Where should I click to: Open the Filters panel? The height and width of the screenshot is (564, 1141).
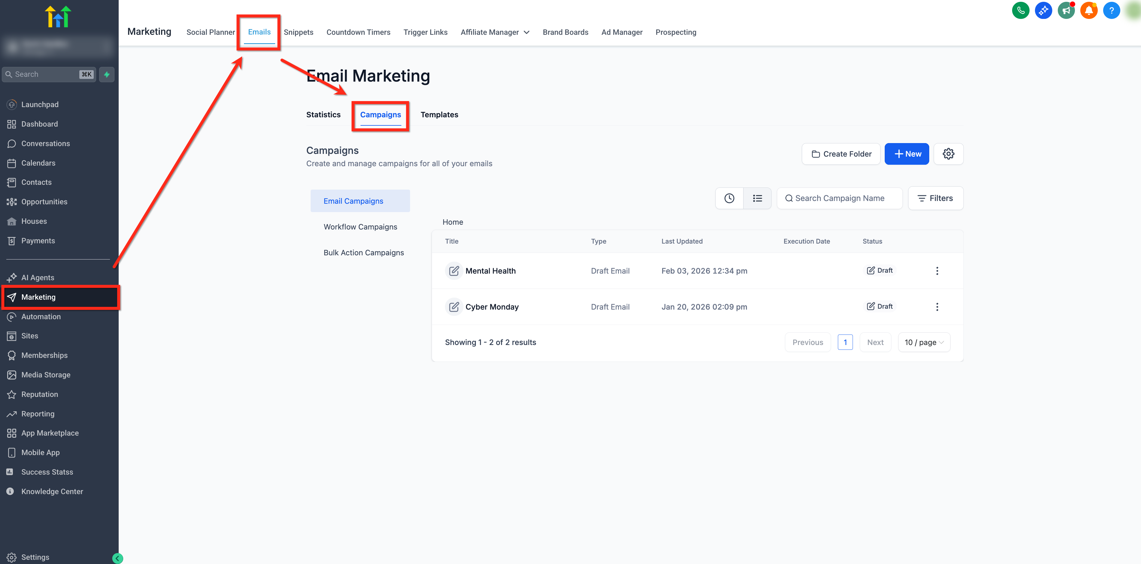[x=935, y=198]
